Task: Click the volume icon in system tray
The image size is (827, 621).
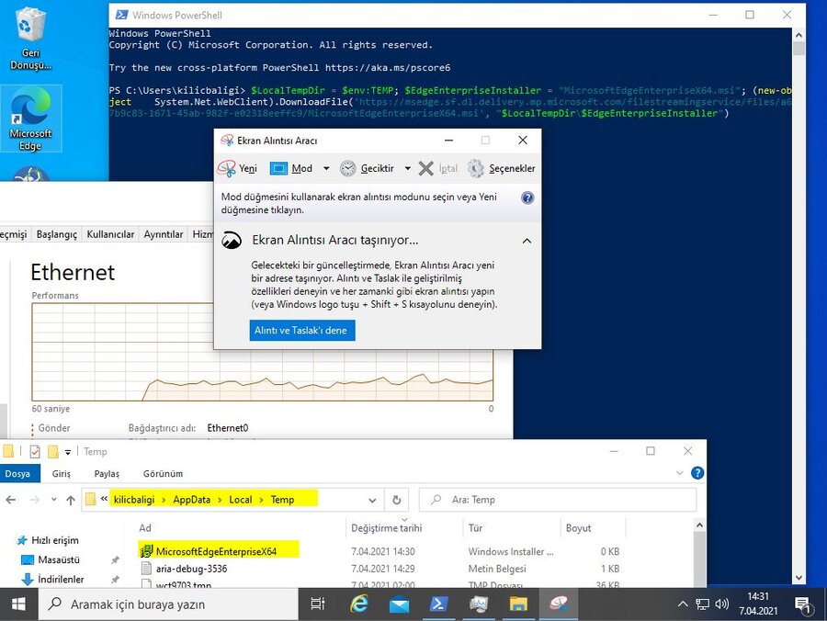Action: [721, 604]
